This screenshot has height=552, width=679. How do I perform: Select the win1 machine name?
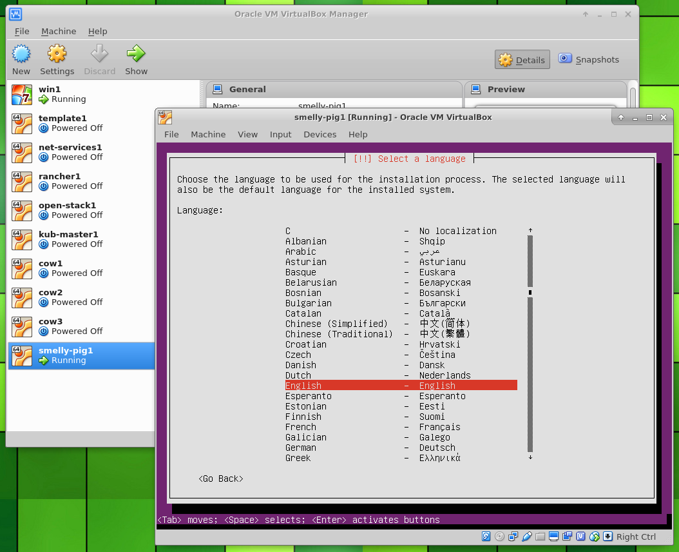tap(50, 90)
